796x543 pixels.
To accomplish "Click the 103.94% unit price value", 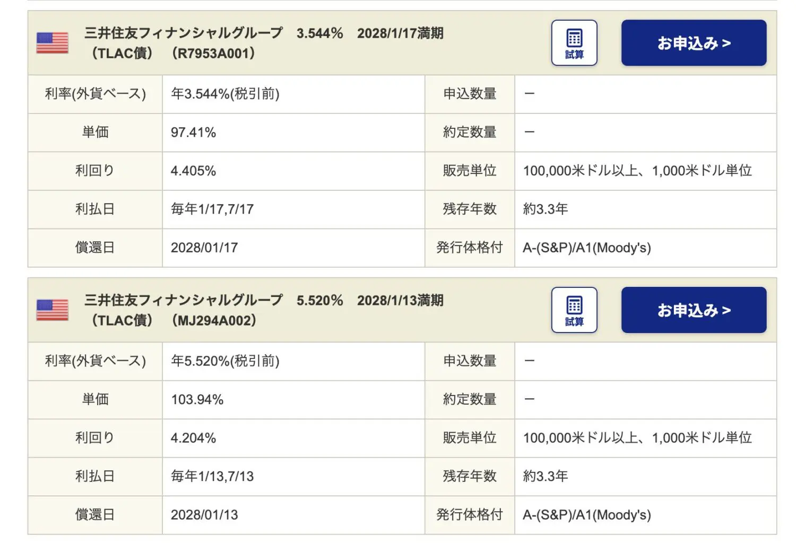I will pos(197,400).
